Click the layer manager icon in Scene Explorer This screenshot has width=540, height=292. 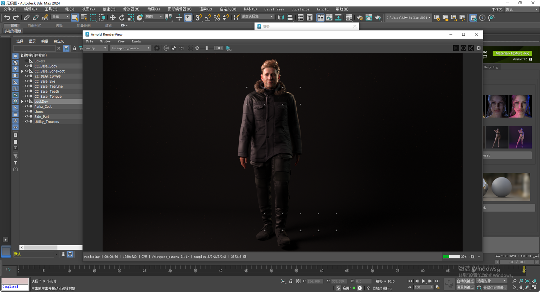point(63,254)
